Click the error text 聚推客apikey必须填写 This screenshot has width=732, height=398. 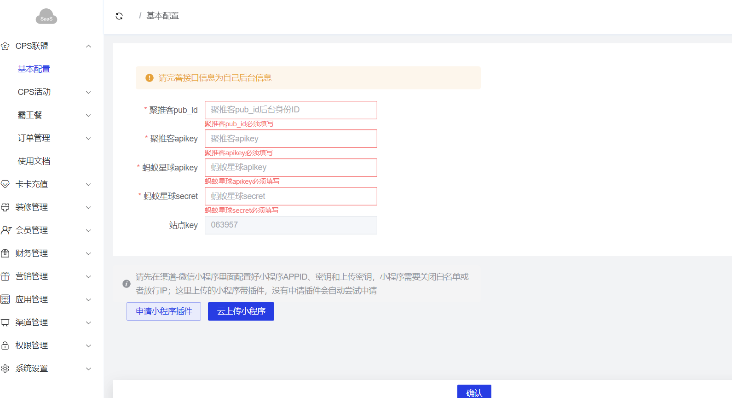tap(239, 153)
